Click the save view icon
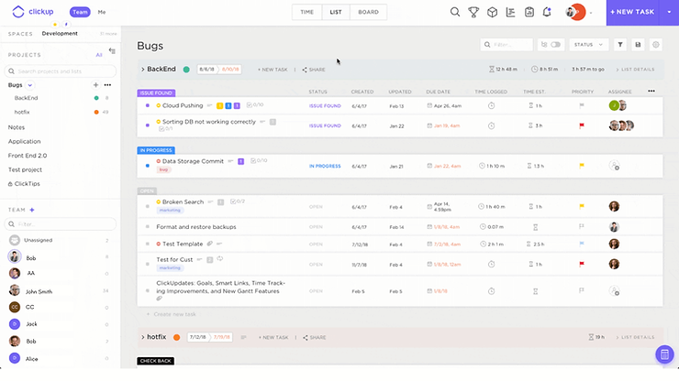679x381 pixels. [x=638, y=45]
